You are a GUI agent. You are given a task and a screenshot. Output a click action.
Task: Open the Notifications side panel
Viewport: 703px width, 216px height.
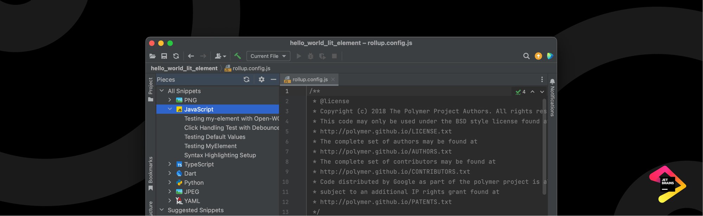(x=552, y=97)
